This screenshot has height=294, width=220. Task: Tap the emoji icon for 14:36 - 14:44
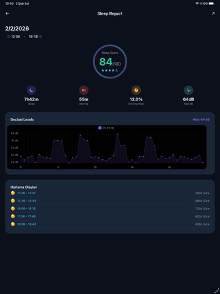pos(13,201)
